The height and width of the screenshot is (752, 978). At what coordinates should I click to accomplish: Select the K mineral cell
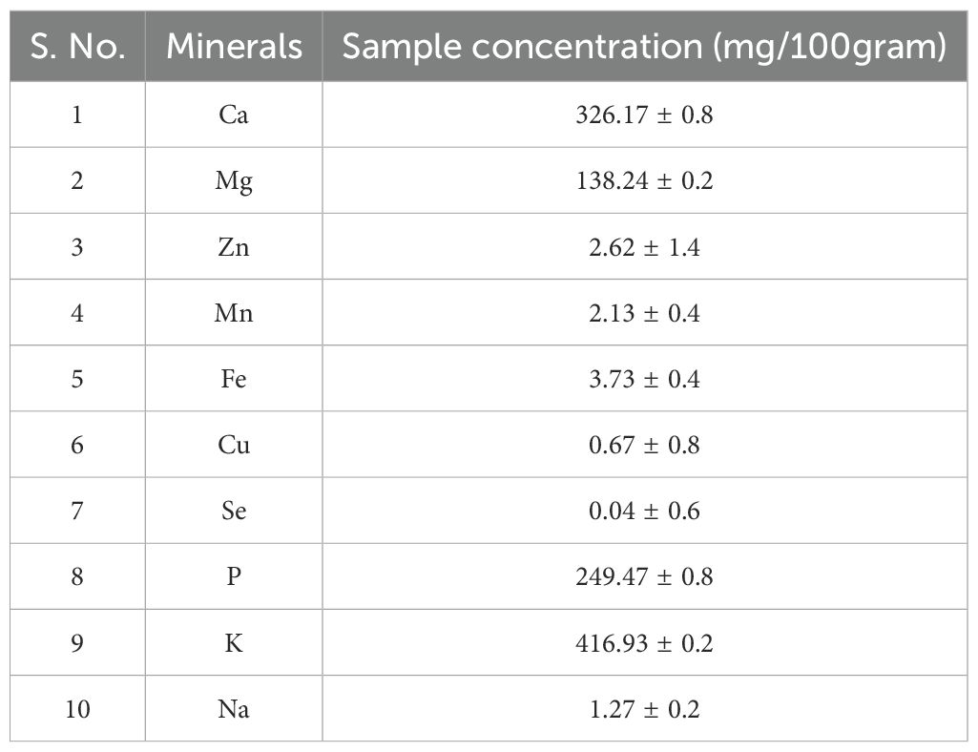tap(234, 643)
